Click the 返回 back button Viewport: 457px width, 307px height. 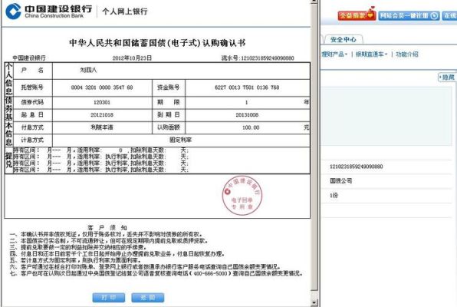tap(148, 297)
